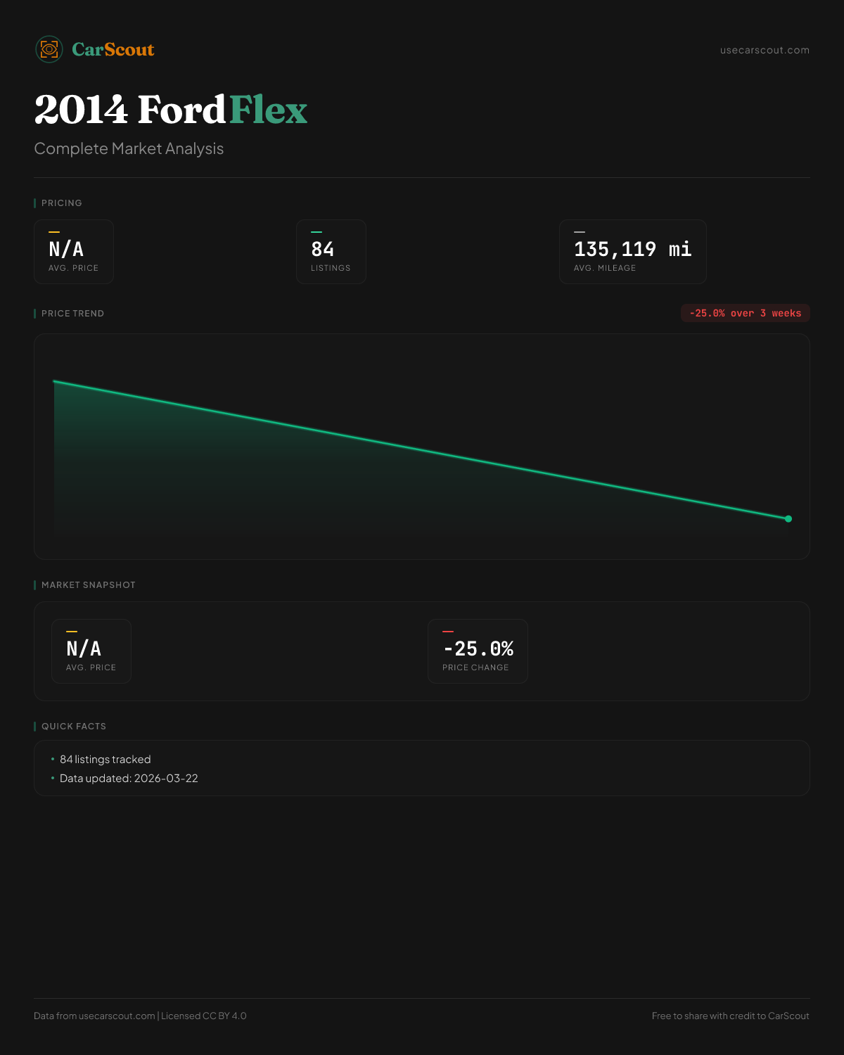Click the CarScout brand name
844x1055 pixels.
113,49
